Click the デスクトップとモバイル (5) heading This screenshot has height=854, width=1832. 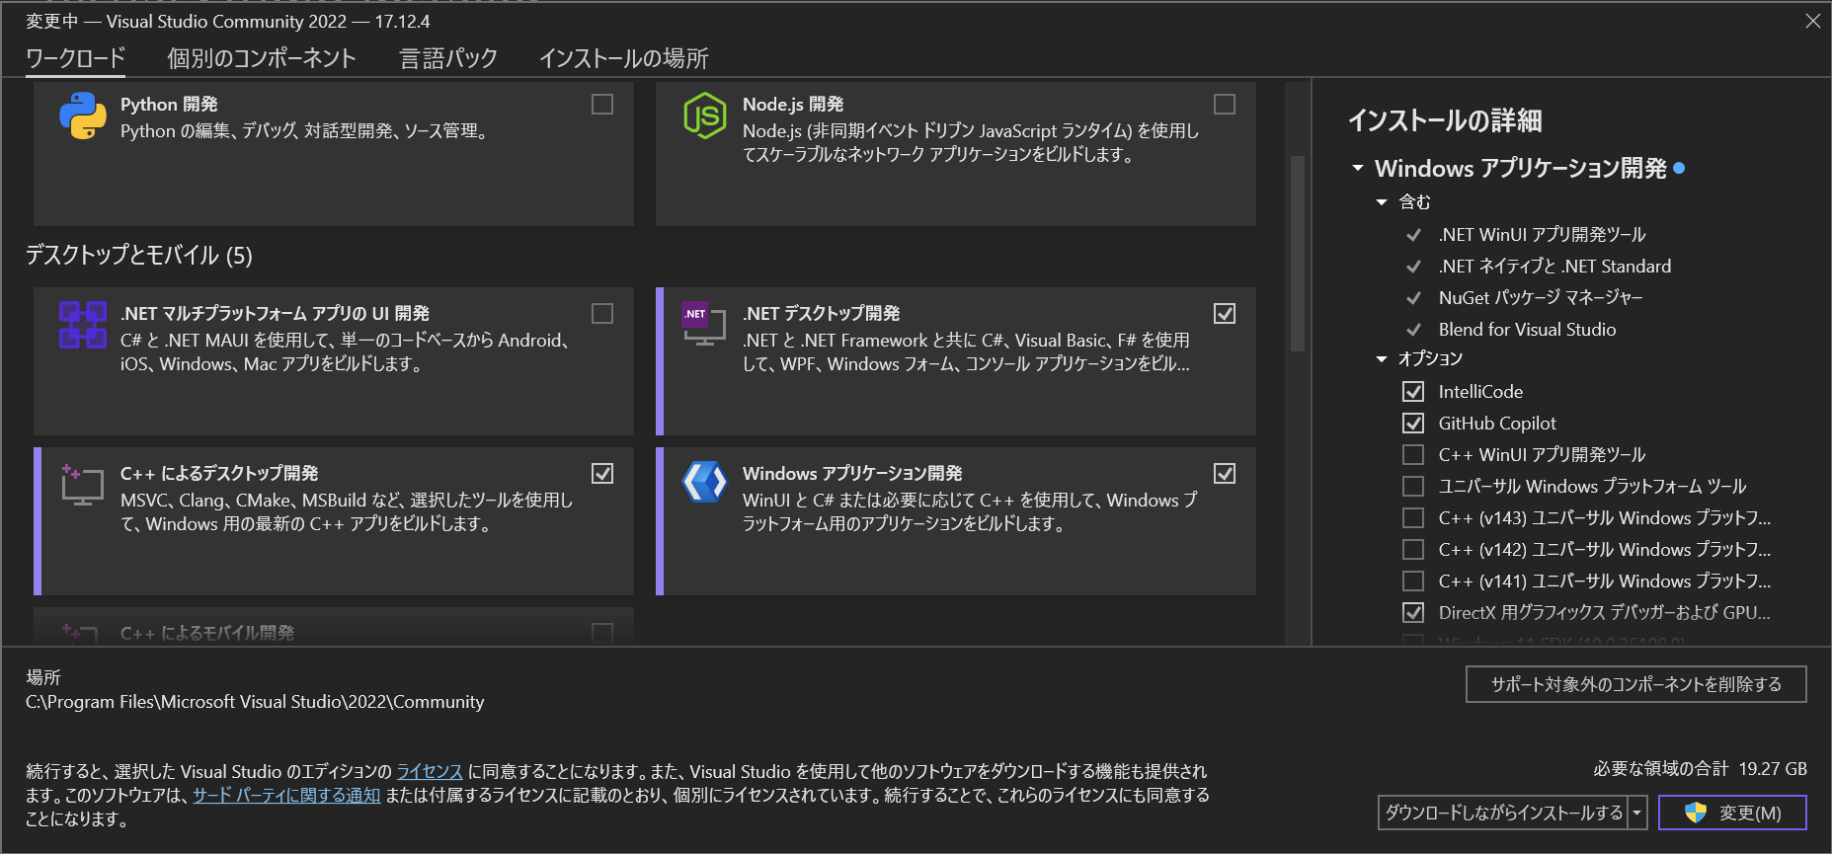pos(139,256)
